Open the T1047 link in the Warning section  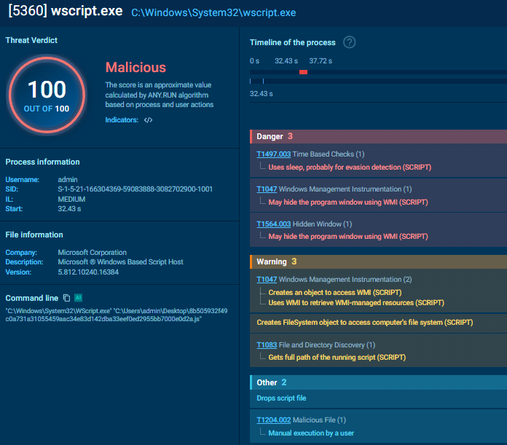(x=267, y=279)
